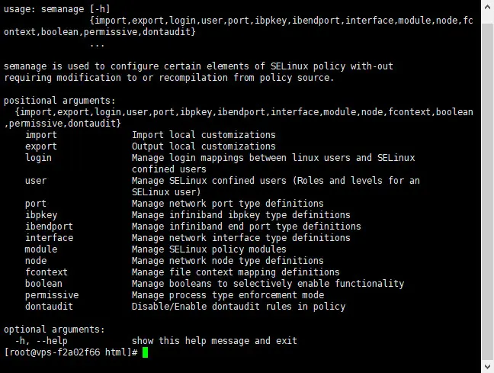This screenshot has width=494, height=373.
Task: Click 'Manage network port type definitions' text
Action: [x=227, y=204]
